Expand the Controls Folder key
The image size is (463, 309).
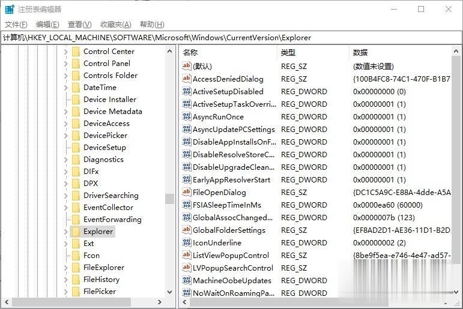(x=65, y=76)
